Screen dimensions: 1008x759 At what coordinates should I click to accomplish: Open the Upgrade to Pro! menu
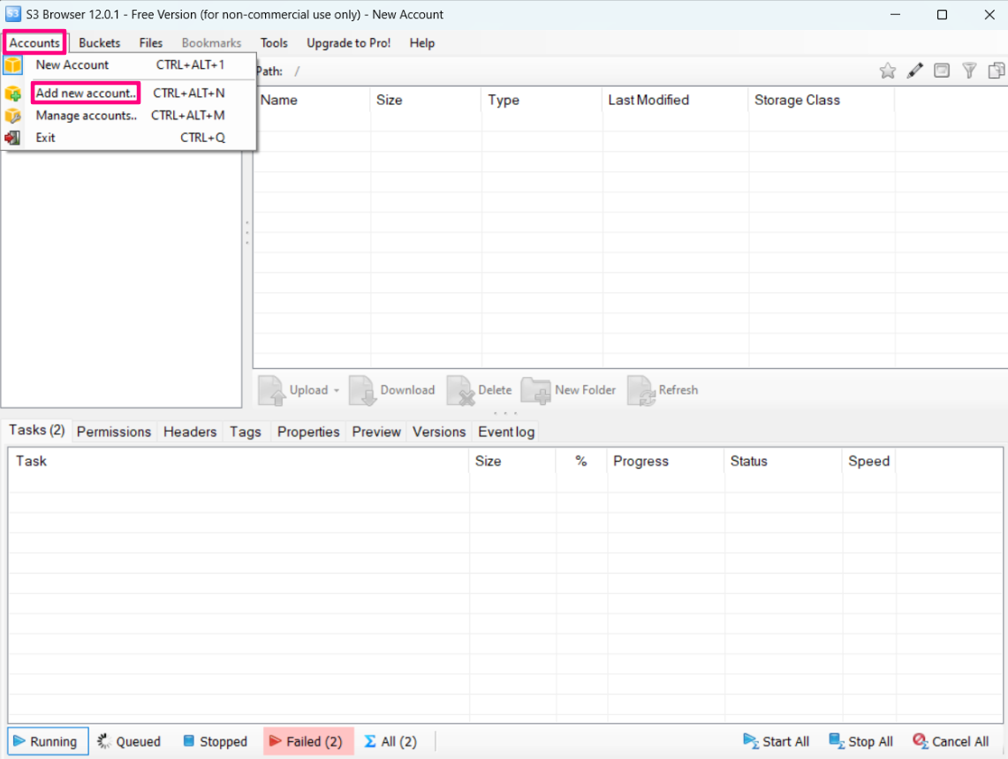348,43
